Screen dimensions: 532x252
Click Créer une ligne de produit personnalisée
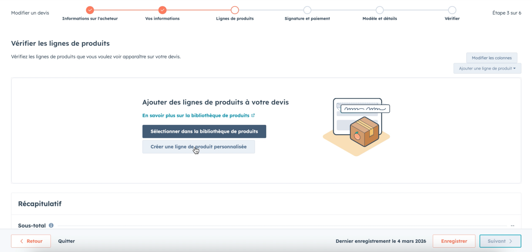coord(199,147)
